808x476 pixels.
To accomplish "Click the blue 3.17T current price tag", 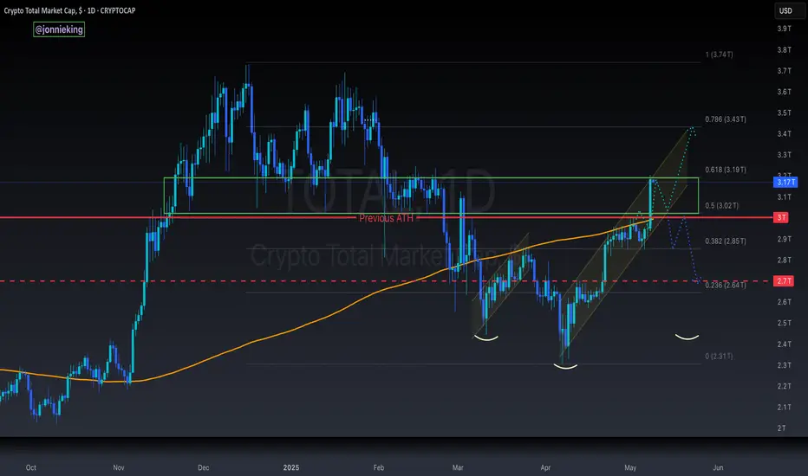I will click(785, 182).
